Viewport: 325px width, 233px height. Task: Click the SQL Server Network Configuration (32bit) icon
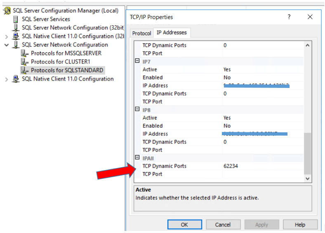[16, 28]
